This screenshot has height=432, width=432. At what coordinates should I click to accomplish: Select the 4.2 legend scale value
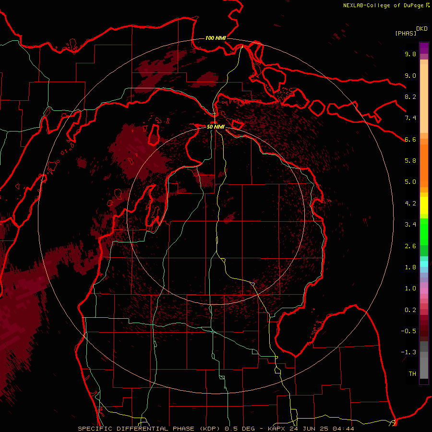pos(410,204)
